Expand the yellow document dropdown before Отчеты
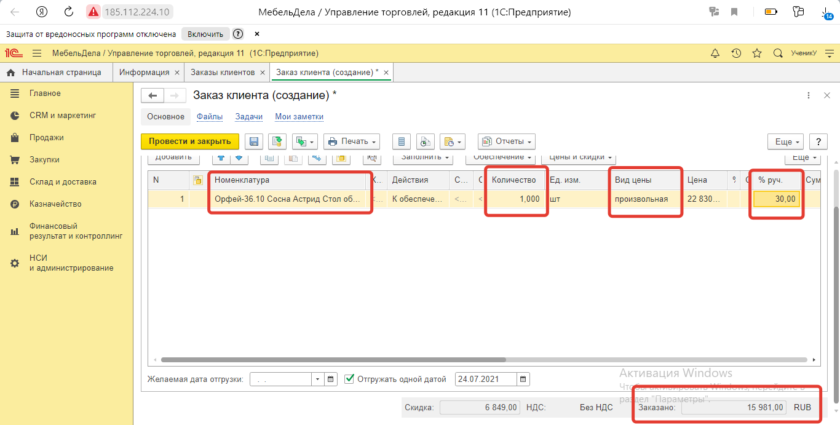The image size is (840, 425). tap(452, 141)
